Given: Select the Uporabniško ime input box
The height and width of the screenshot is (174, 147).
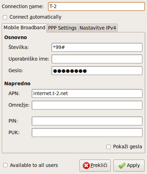Looking at the screenshot, I should [97, 59].
